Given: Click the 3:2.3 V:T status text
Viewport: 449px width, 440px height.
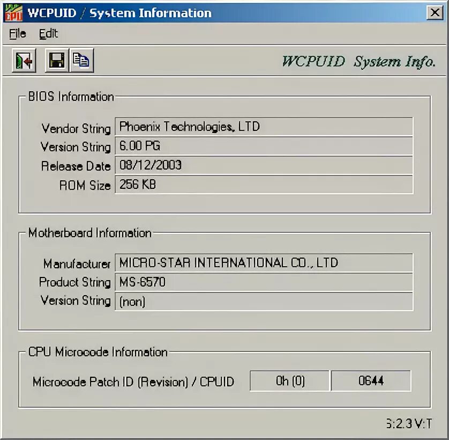Looking at the screenshot, I should [x=409, y=424].
